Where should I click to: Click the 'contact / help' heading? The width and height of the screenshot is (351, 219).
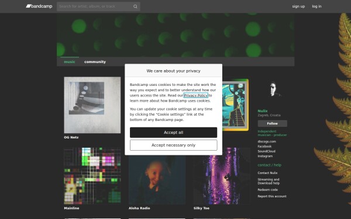click(269, 165)
